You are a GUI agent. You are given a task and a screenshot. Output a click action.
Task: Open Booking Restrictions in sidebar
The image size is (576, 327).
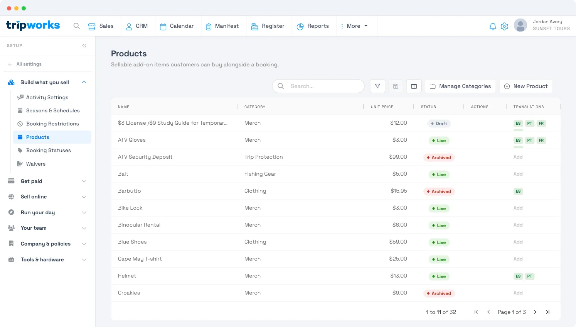click(52, 124)
